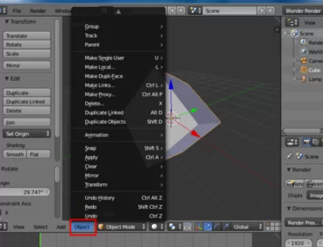Open the Render Layers properties tab icon
This screenshot has width=323, height=247.
315,142
